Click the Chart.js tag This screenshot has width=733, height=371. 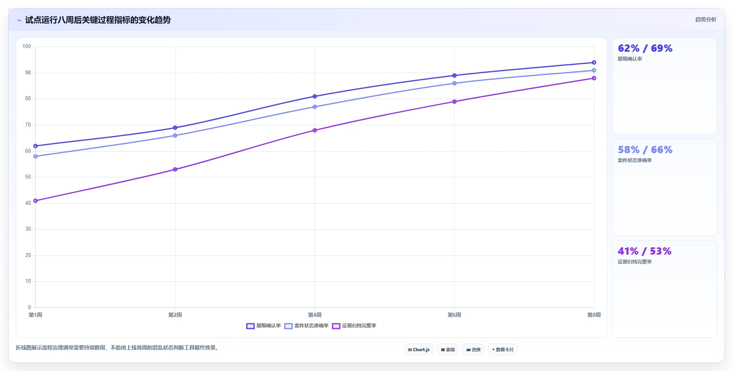419,350
